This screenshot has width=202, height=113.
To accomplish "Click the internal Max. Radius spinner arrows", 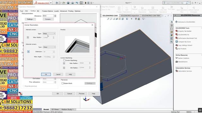I will pos(53,37).
